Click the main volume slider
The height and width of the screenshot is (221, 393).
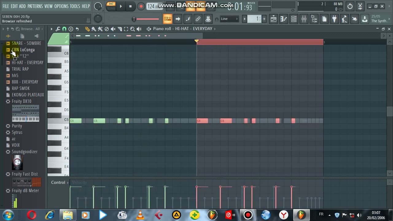click(133, 19)
